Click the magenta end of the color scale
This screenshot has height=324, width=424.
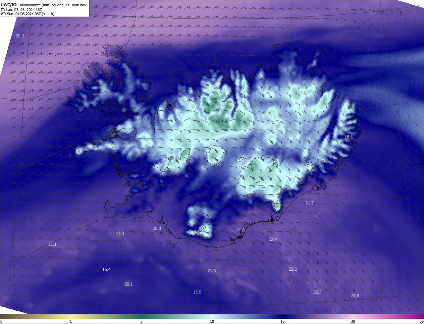[419, 316]
